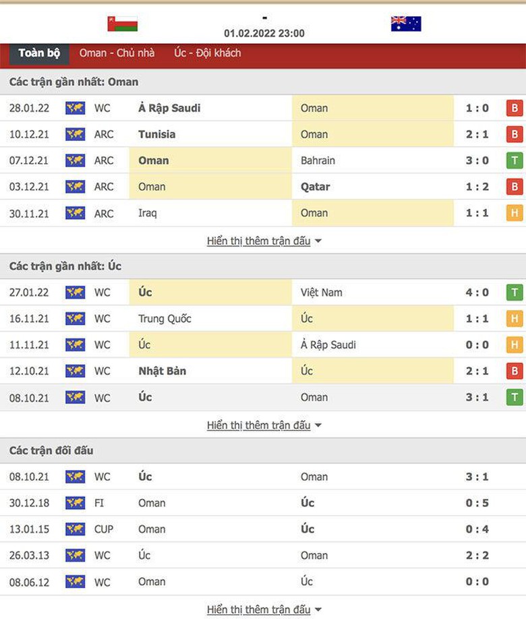Viewport: 526px width, 619px height.
Task: Click world map icon for 28.01.22 match
Action: [x=75, y=108]
